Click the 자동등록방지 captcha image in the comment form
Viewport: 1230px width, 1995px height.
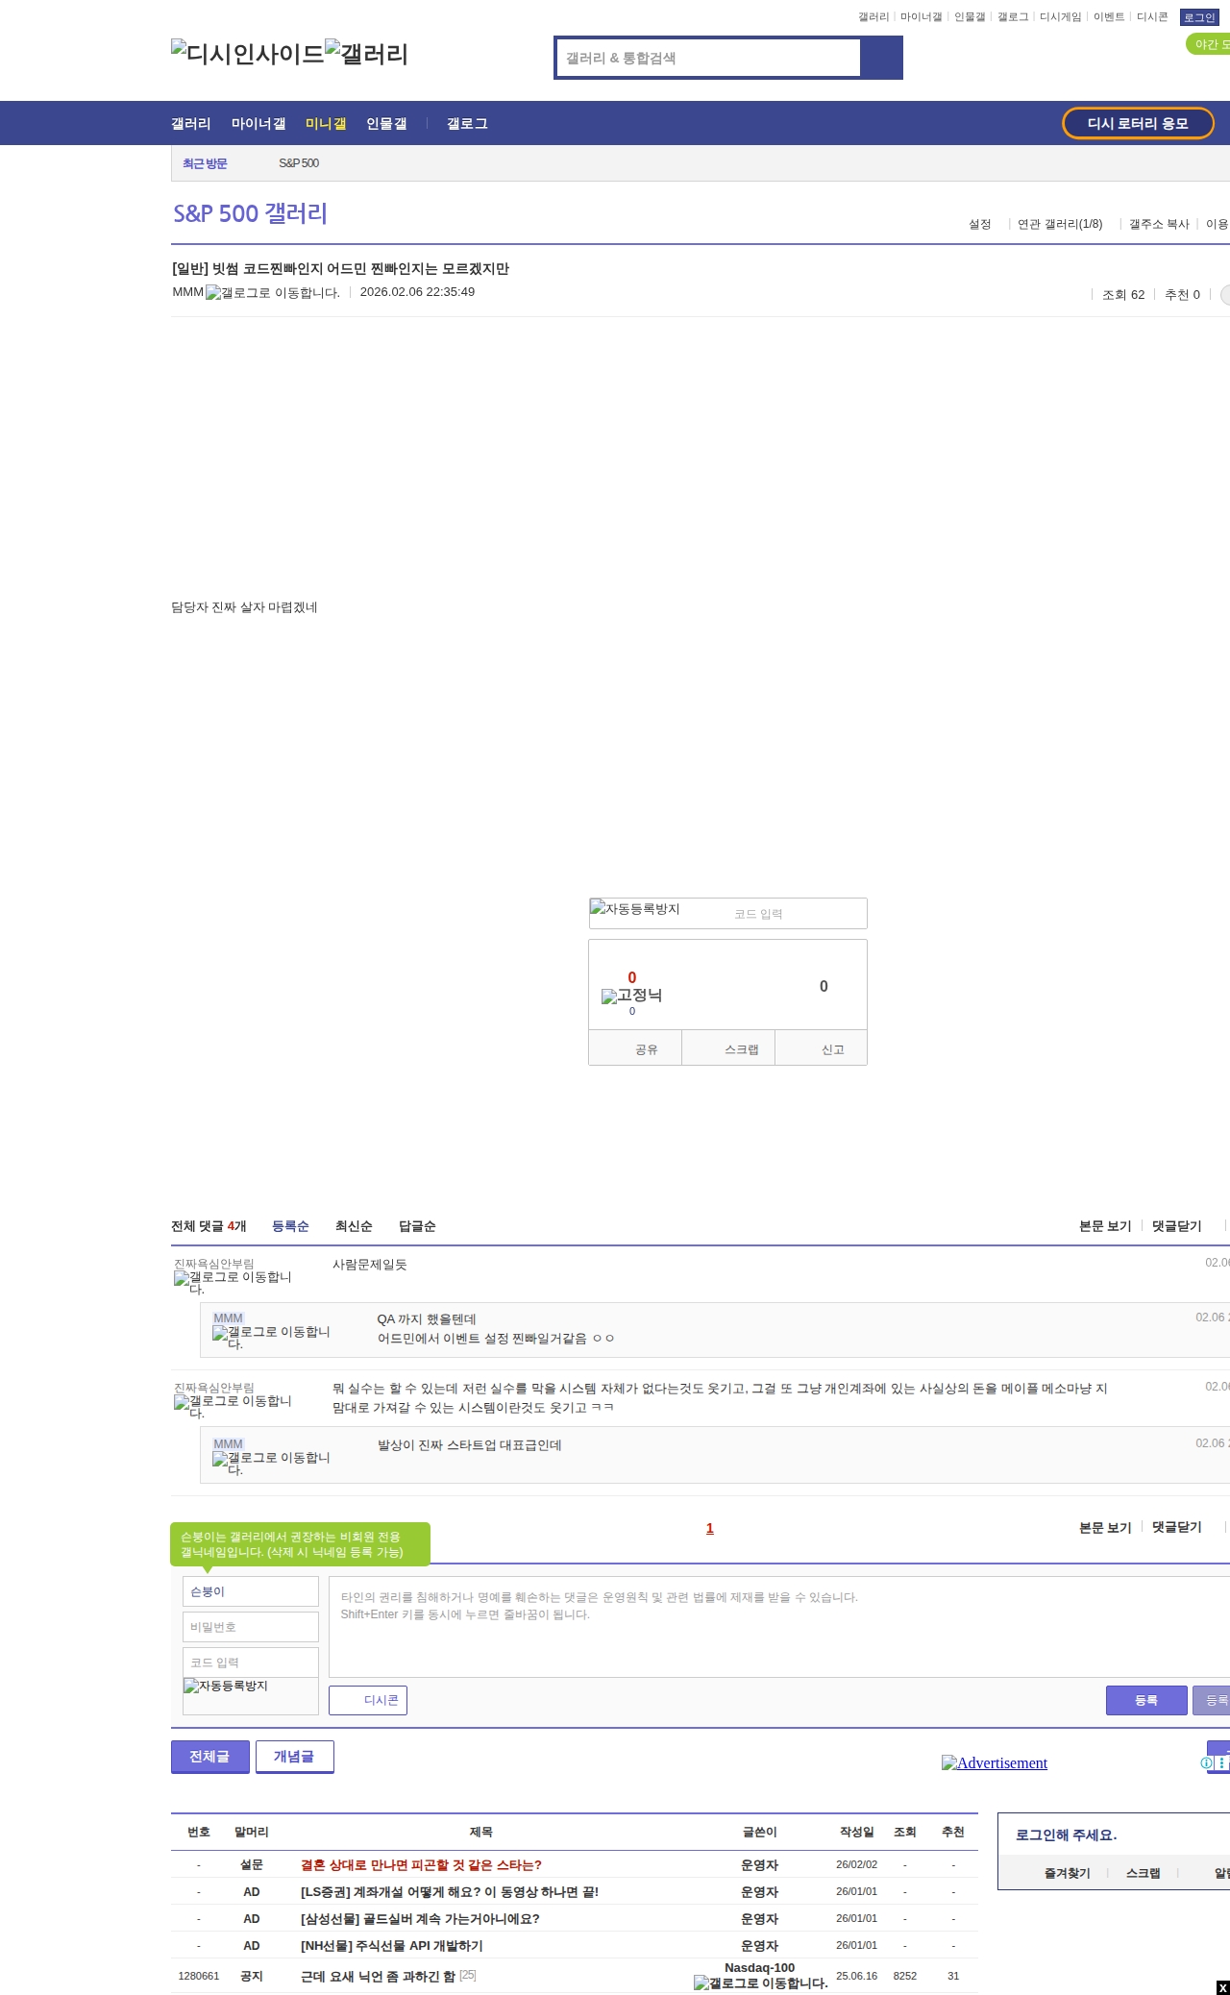pyautogui.click(x=226, y=1686)
